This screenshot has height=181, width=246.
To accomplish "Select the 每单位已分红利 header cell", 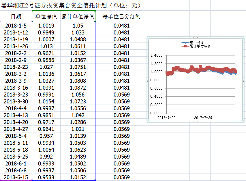I will point(121,17).
